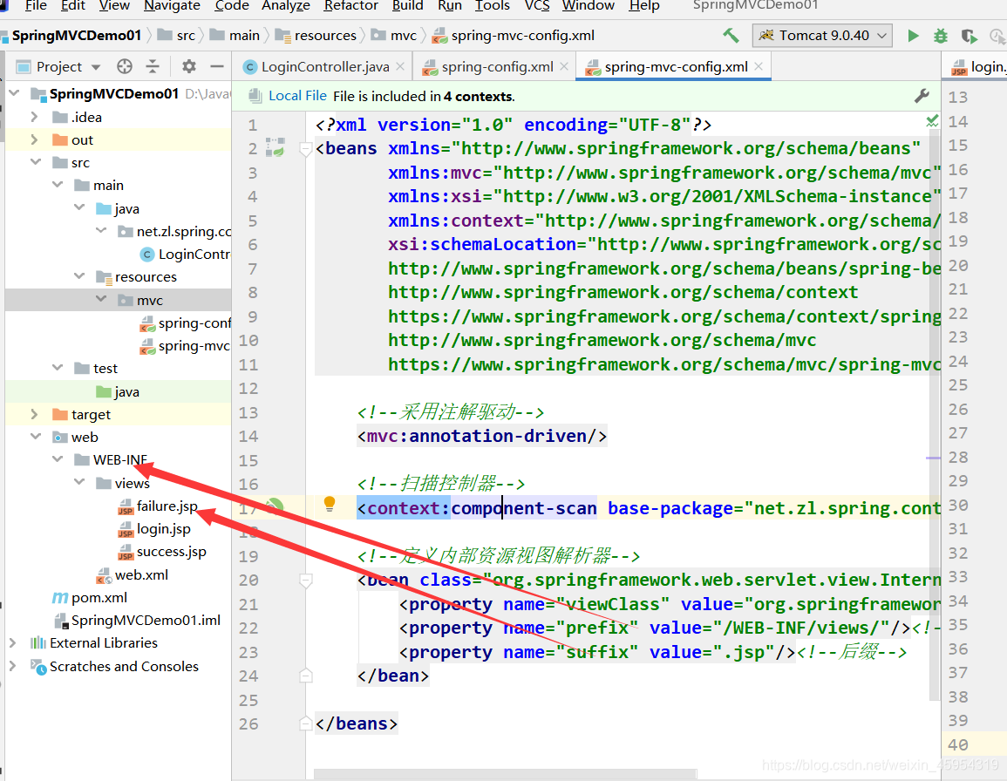Click the purple marker on the error stripe
1007x781 pixels.
click(934, 458)
